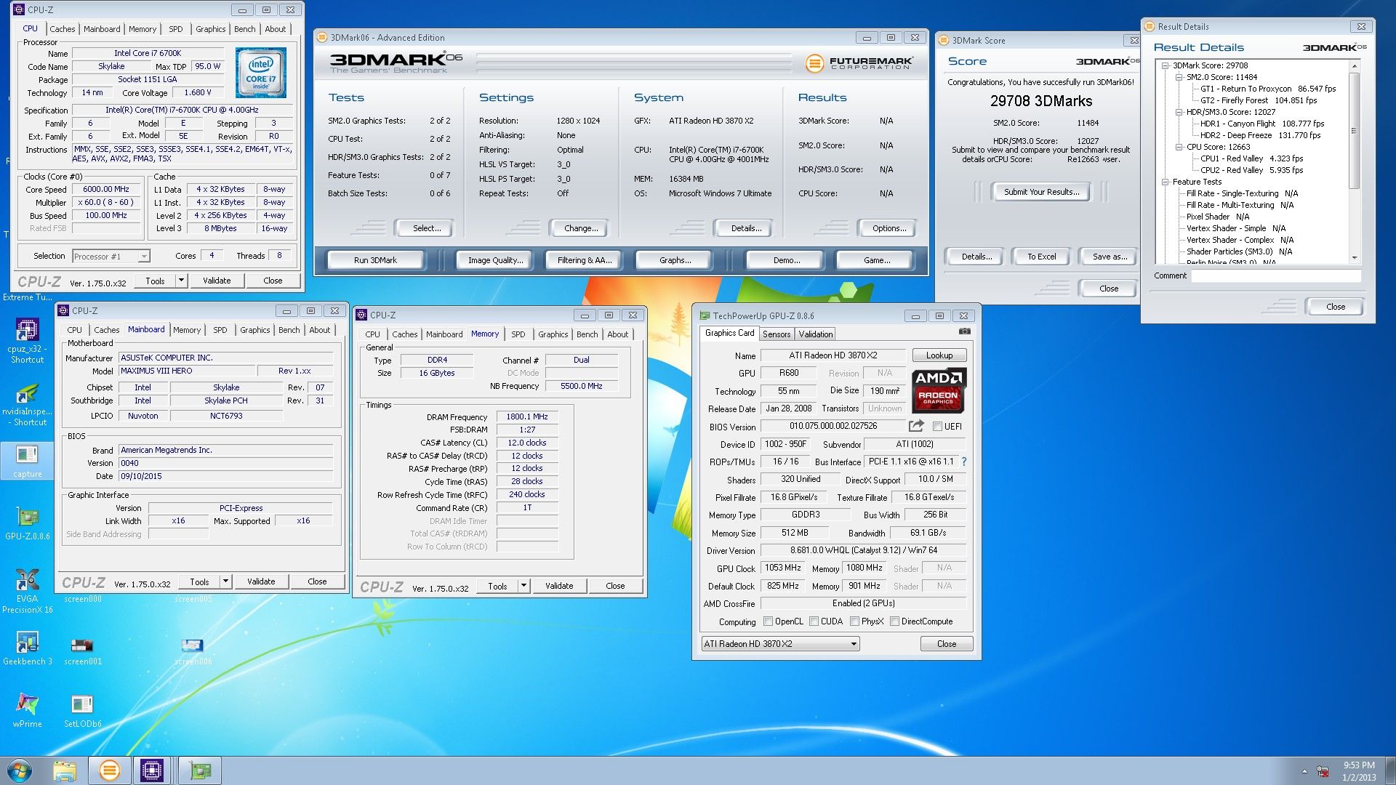The width and height of the screenshot is (1396, 785).
Task: Switch to Caches tab in top CPU-Z window
Action: (x=62, y=29)
